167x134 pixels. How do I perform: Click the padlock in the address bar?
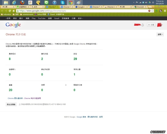(18, 11)
